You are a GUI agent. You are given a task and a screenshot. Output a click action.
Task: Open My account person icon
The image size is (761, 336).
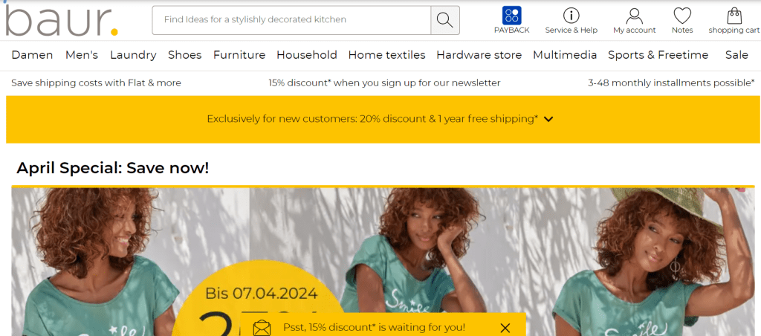coord(634,16)
